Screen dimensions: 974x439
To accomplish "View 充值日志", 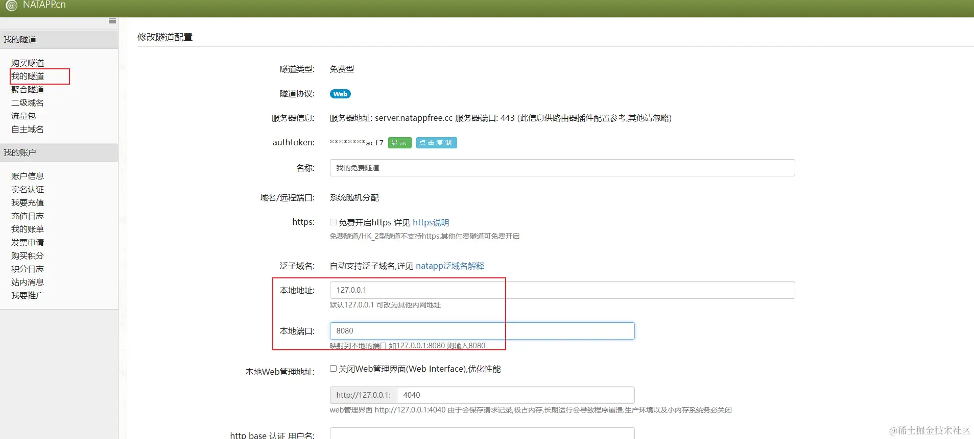I will (x=28, y=216).
